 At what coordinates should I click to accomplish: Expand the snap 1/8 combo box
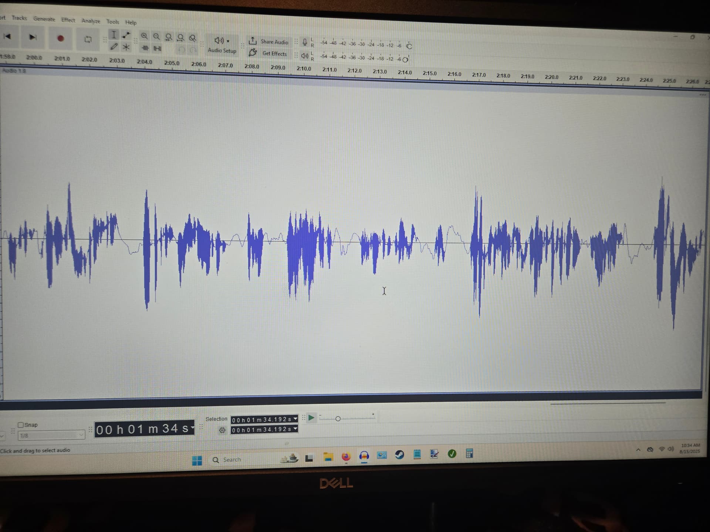point(51,436)
